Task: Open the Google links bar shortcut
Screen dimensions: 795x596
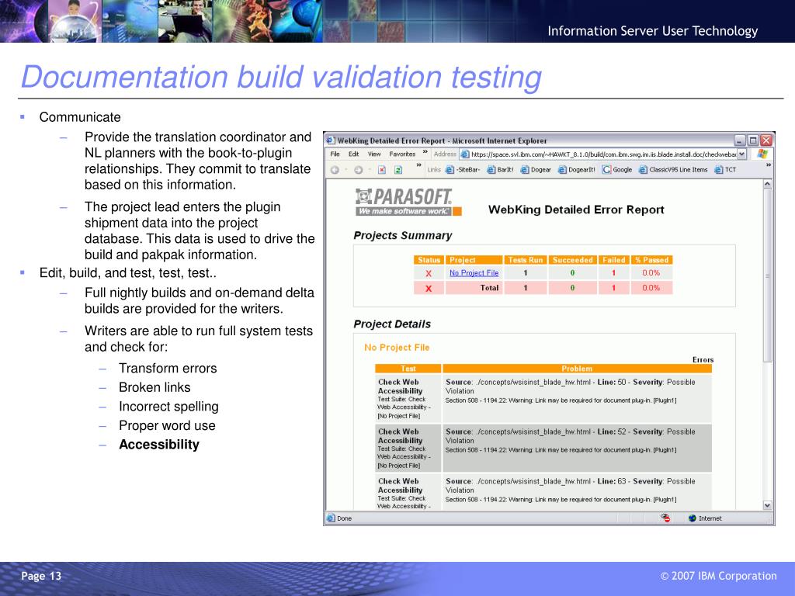Action: [617, 170]
